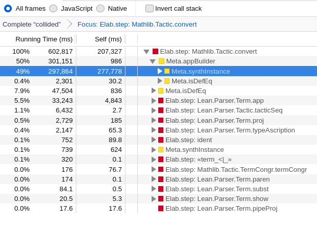Image resolution: width=317 pixels, height=225 pixels.
Task: Enable the Invert call stack checkbox
Action: [150, 9]
